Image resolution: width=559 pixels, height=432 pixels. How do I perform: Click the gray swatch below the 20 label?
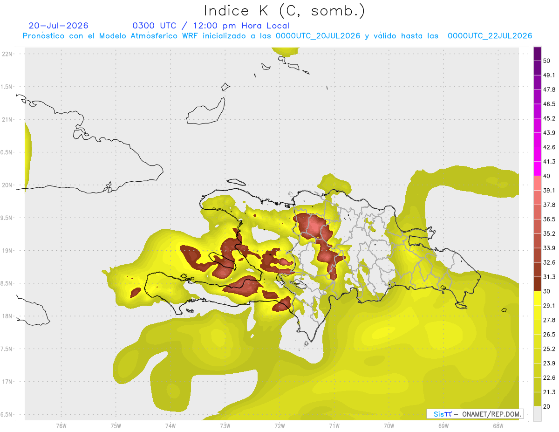coord(537,413)
